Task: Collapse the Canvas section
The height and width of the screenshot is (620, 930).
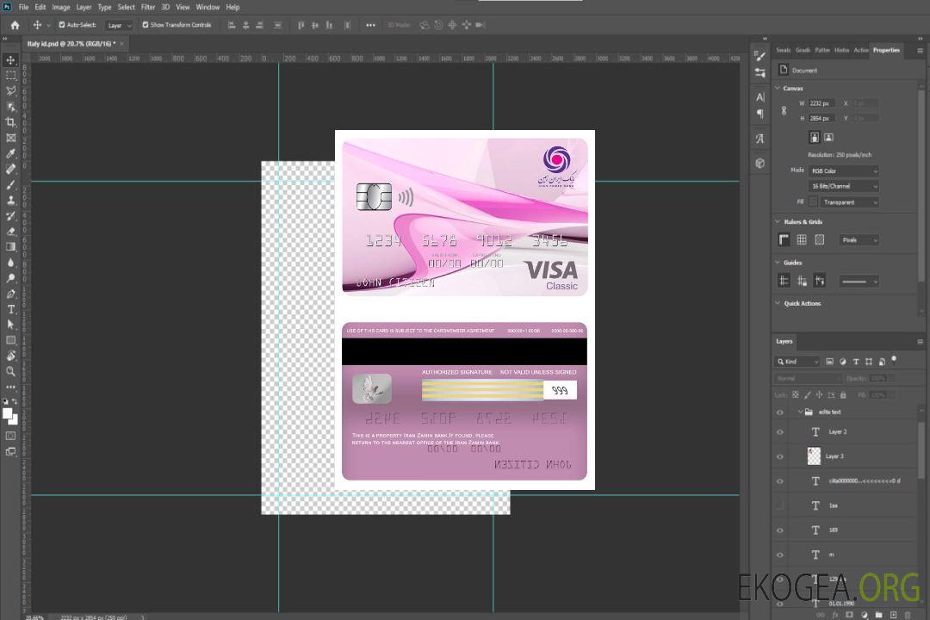Action: point(778,88)
